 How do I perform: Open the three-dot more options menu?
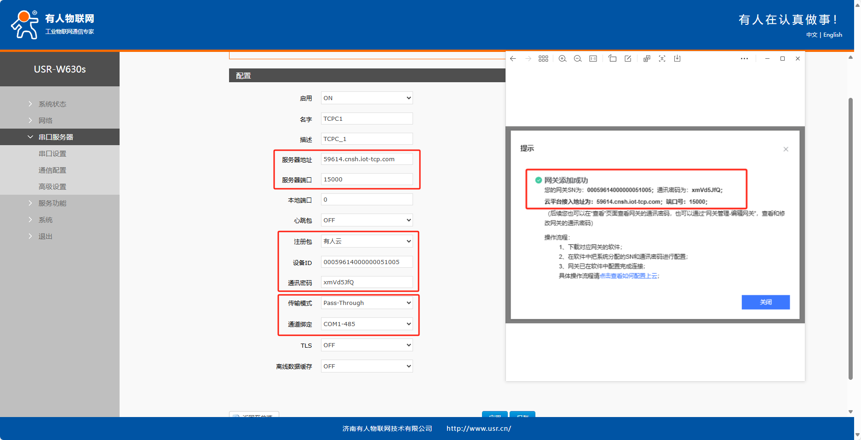[744, 59]
